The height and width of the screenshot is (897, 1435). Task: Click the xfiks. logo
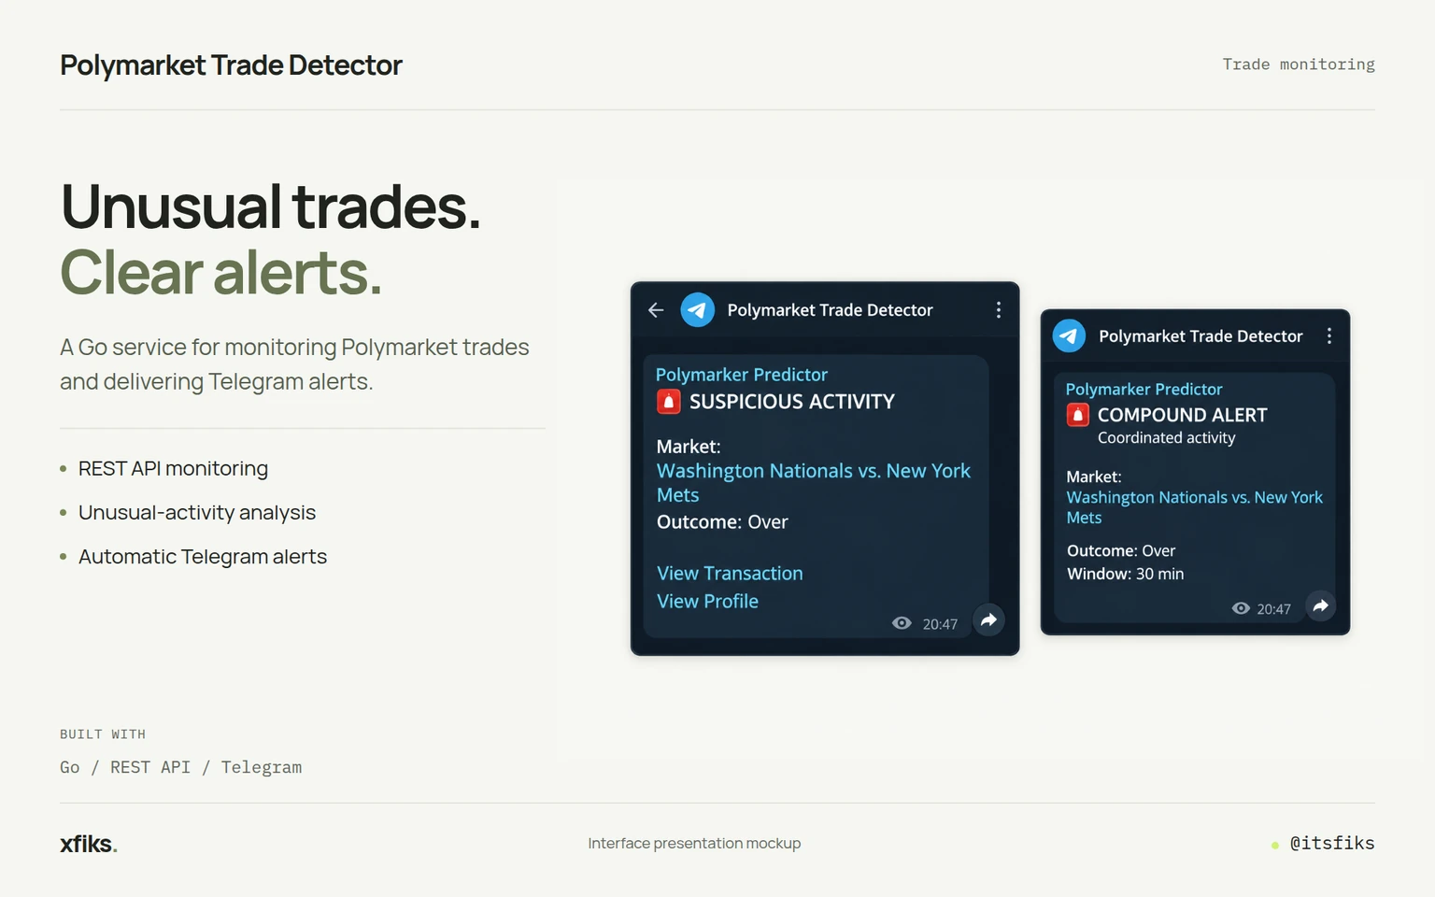click(x=89, y=844)
